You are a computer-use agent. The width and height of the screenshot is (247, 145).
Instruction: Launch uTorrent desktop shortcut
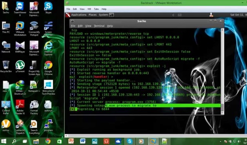click(x=20, y=67)
